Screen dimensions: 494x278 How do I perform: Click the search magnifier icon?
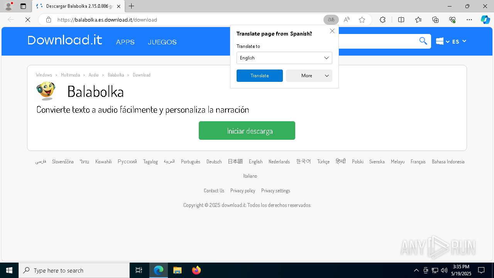(423, 41)
